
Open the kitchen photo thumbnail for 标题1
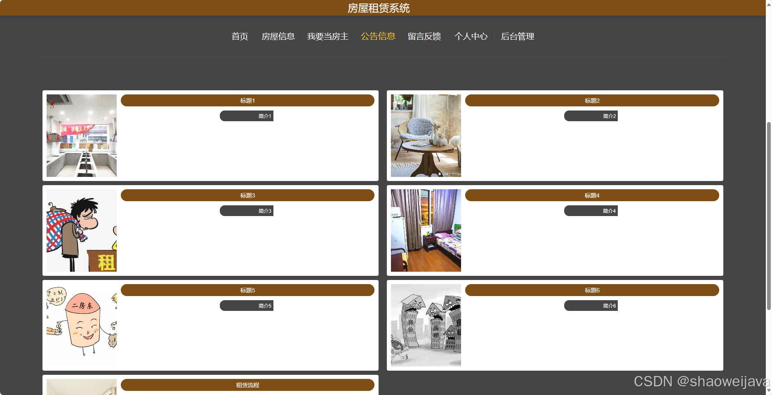[82, 136]
